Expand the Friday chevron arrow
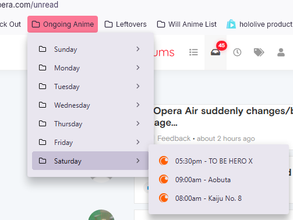The height and width of the screenshot is (220, 293). click(138, 142)
